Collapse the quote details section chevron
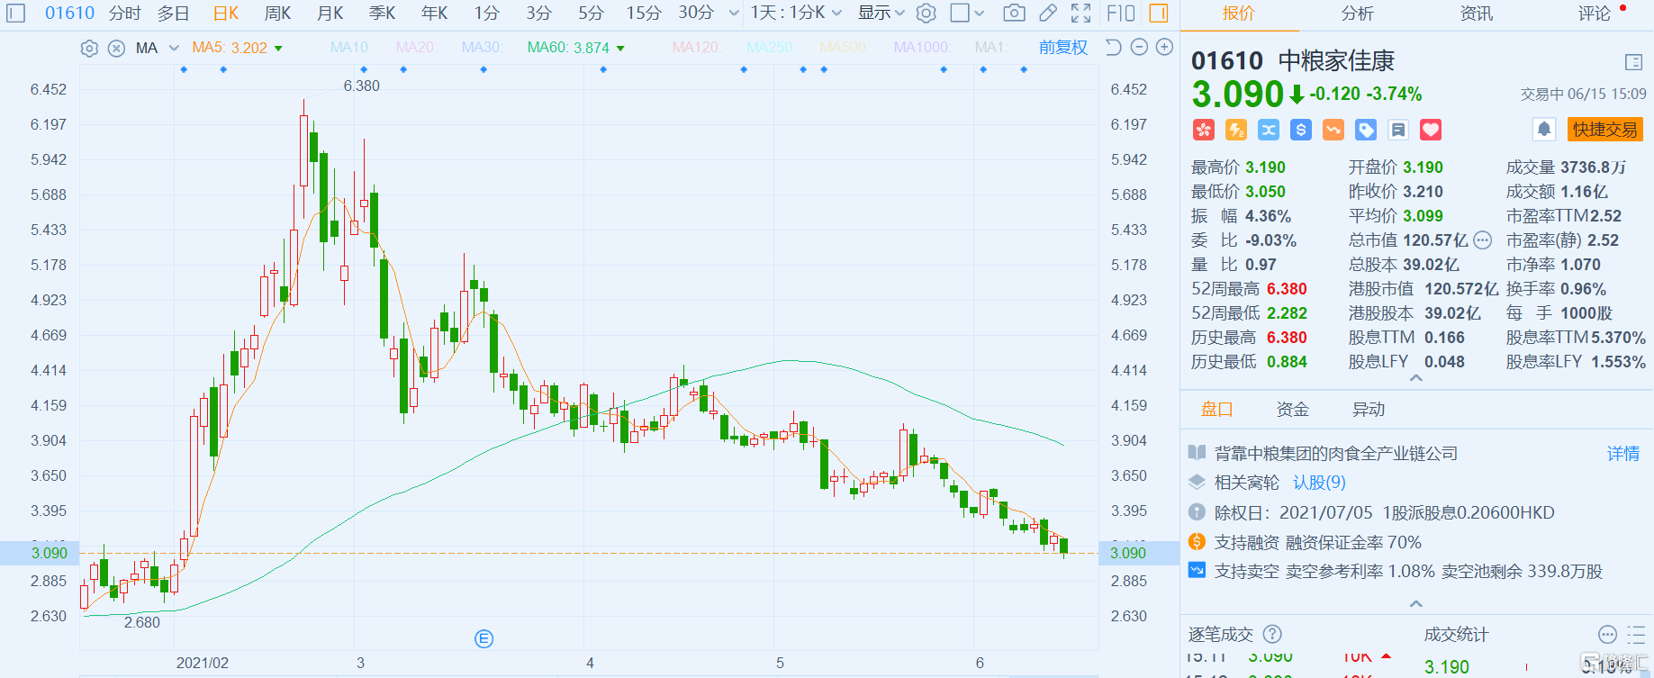The height and width of the screenshot is (678, 1654). pos(1416,379)
